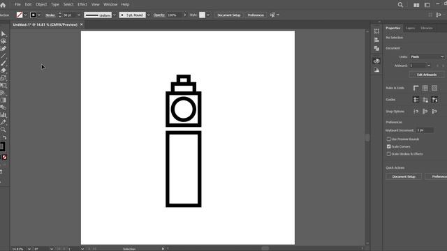This screenshot has width=447, height=251.
Task: Open the stroke color dropdown arrow
Action: pos(39,15)
